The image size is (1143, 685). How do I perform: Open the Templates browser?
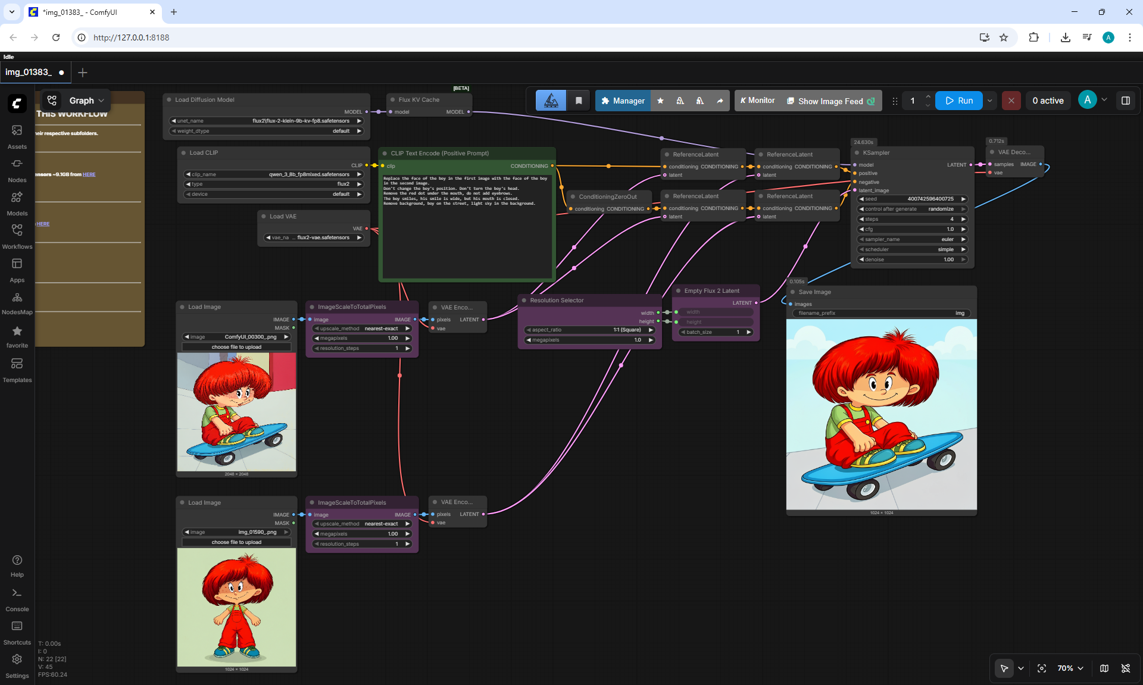[x=17, y=370]
